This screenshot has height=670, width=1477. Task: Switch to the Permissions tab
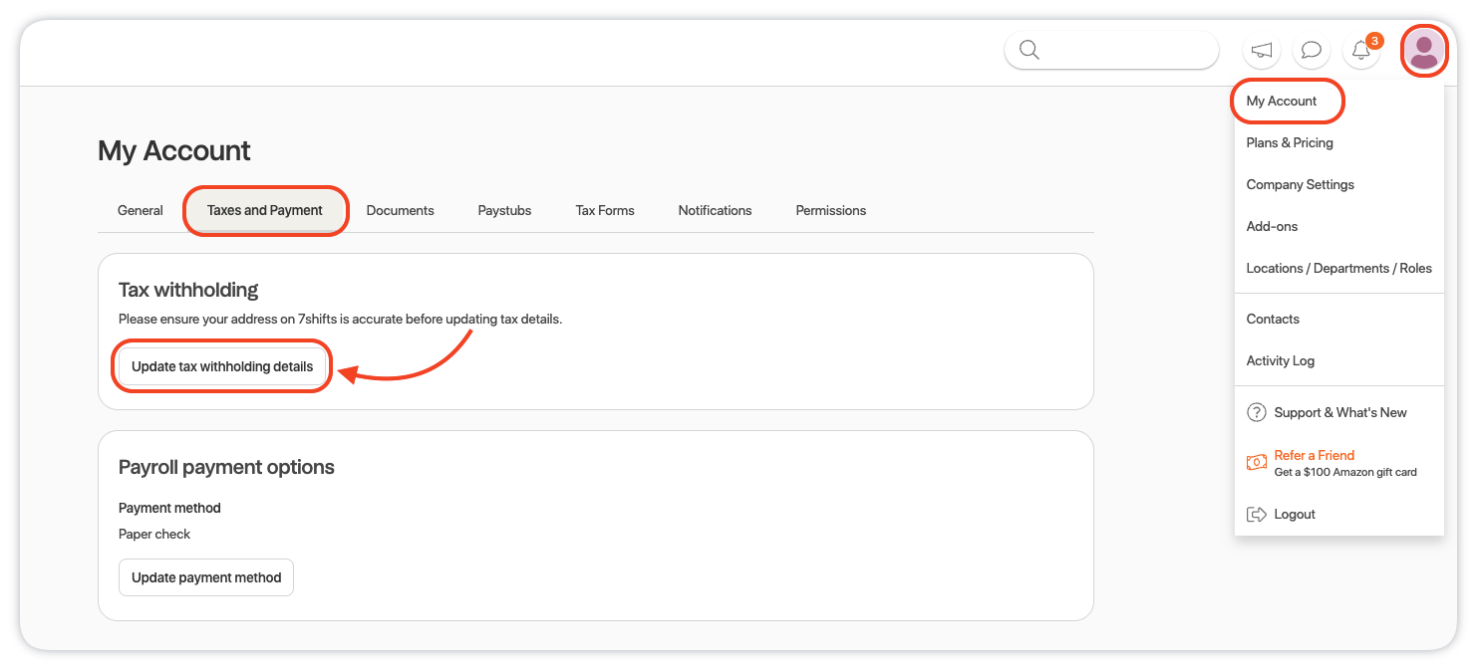coord(830,210)
